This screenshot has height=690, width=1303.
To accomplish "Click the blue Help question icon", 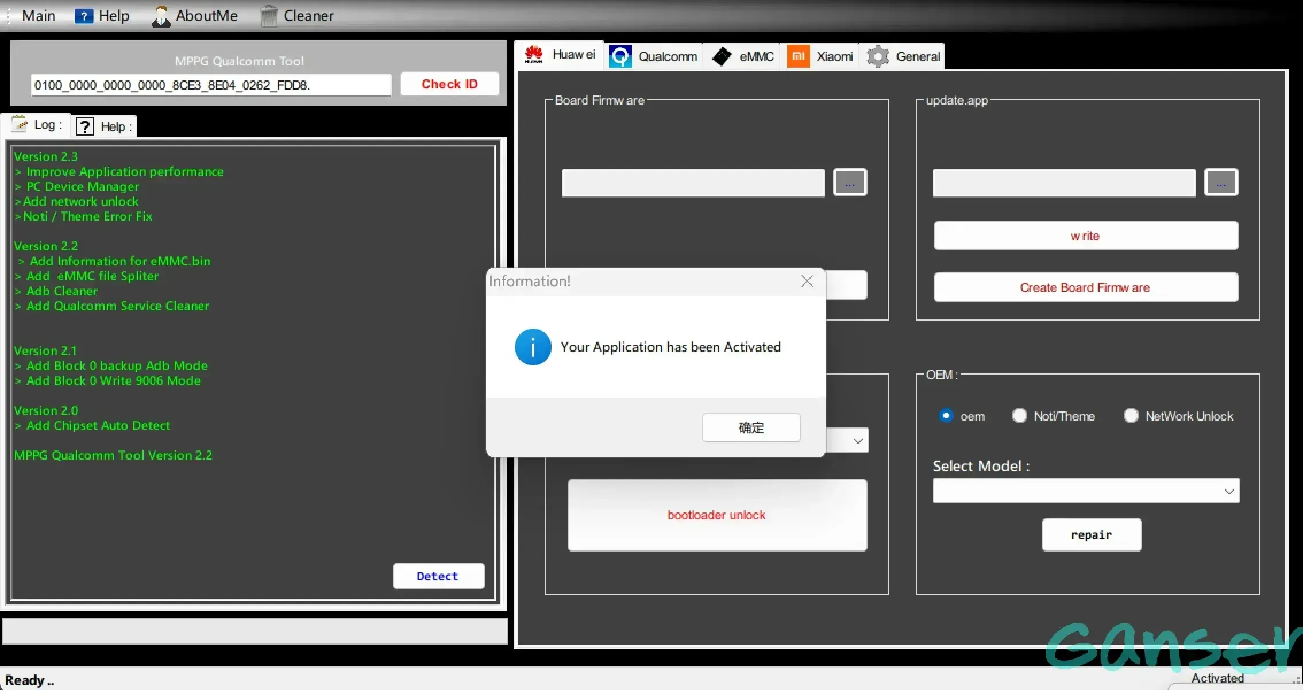I will [x=84, y=16].
